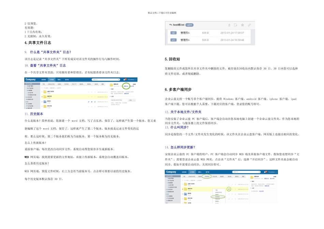Choose circled 开启同步 in section 14 context menu
This screenshot has width=324, height=229.
(217, 197)
